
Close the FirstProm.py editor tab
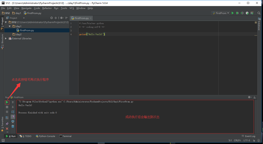click(x=91, y=18)
